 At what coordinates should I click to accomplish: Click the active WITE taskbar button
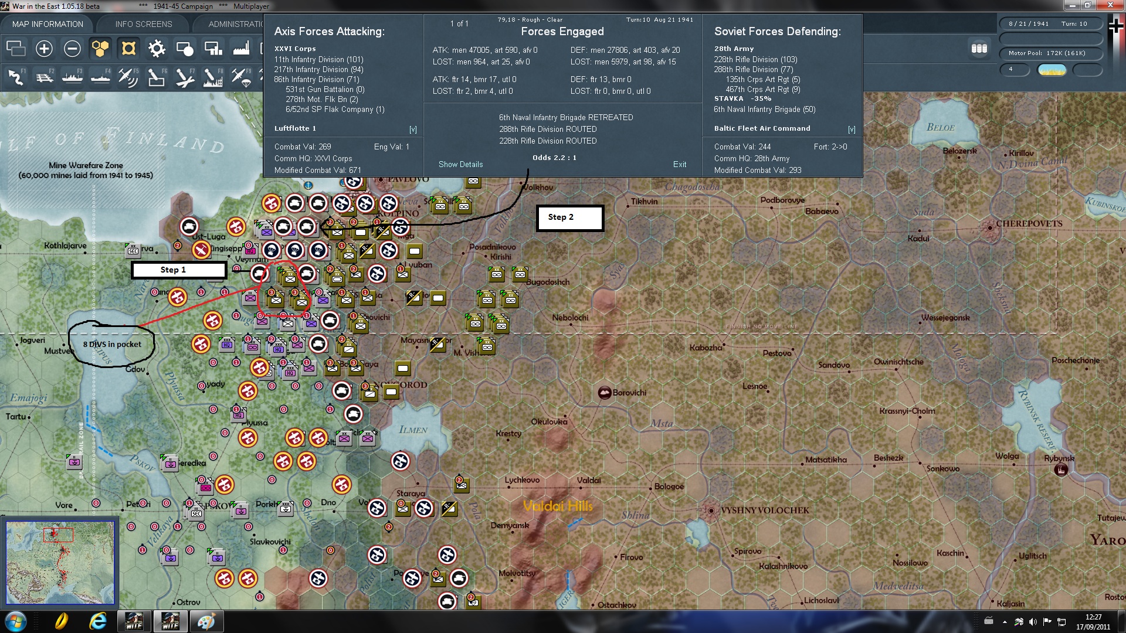coord(170,621)
